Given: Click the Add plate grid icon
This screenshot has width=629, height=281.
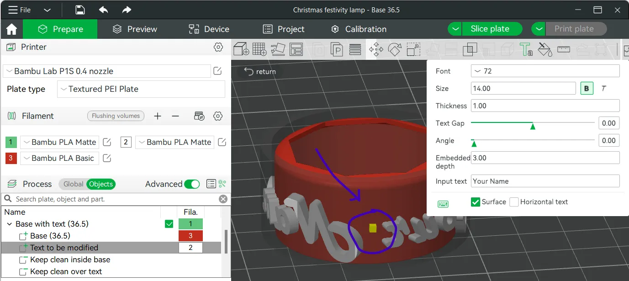Looking at the screenshot, I should click(260, 49).
